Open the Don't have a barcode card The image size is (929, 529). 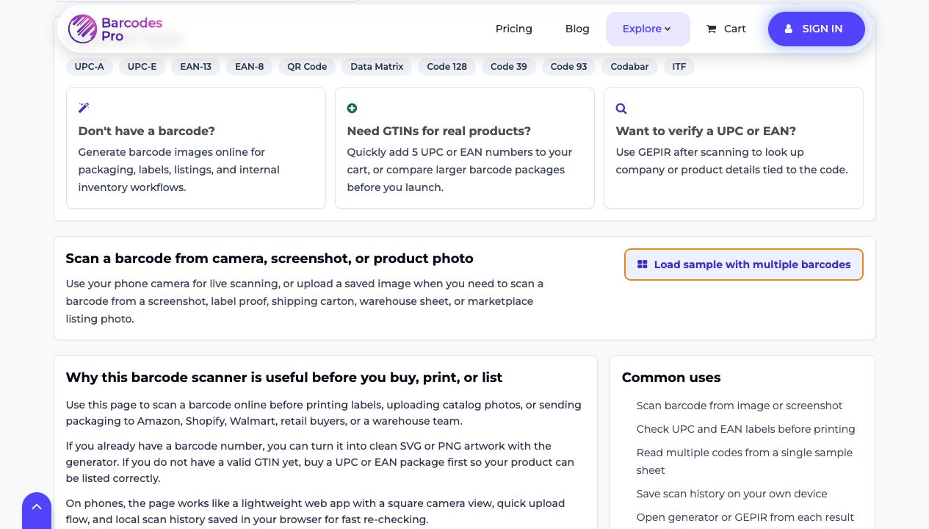tap(196, 148)
